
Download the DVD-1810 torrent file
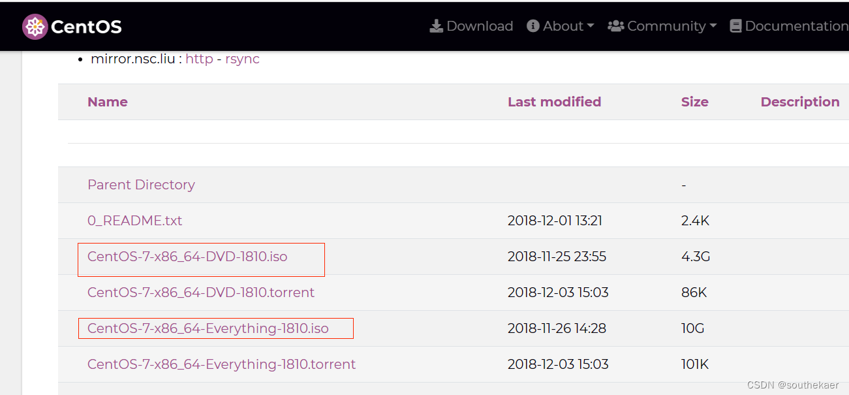point(200,292)
